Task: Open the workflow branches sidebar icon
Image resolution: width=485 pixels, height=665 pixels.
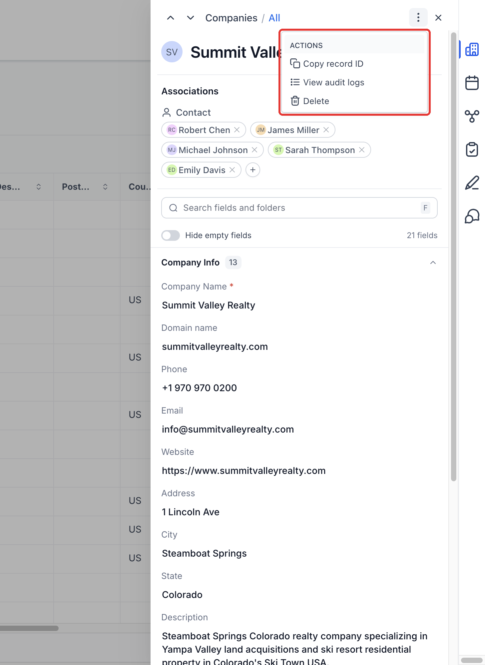Action: coord(472,116)
